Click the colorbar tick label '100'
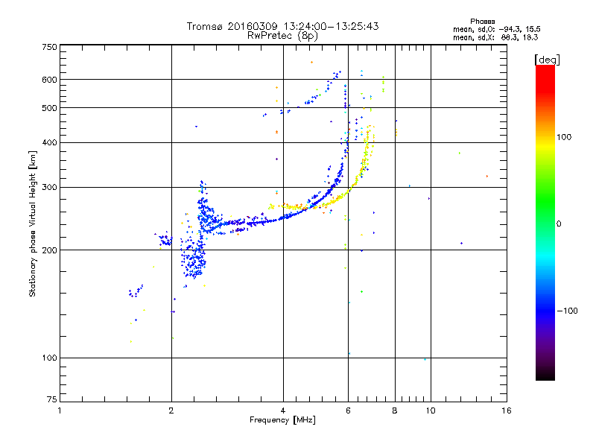The image size is (596, 447). tap(564, 137)
